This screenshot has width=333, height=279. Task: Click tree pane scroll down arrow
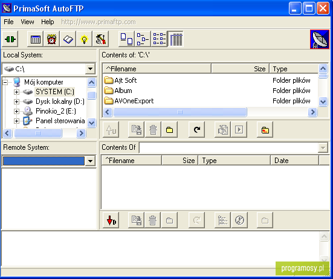91,123
